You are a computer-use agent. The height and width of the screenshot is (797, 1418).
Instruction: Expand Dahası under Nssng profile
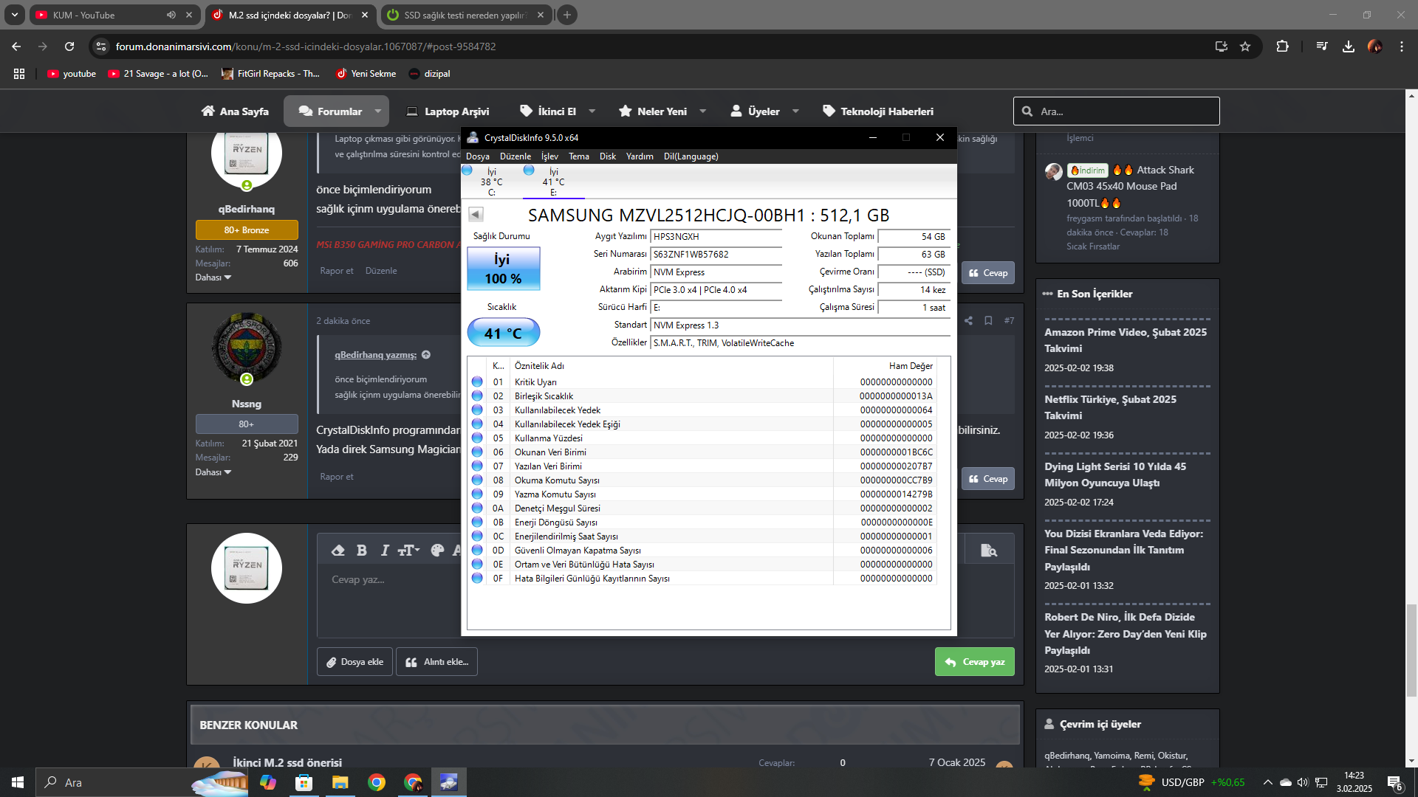point(213,472)
